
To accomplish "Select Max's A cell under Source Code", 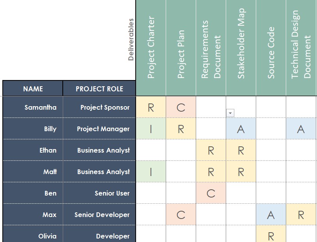I will (271, 215).
